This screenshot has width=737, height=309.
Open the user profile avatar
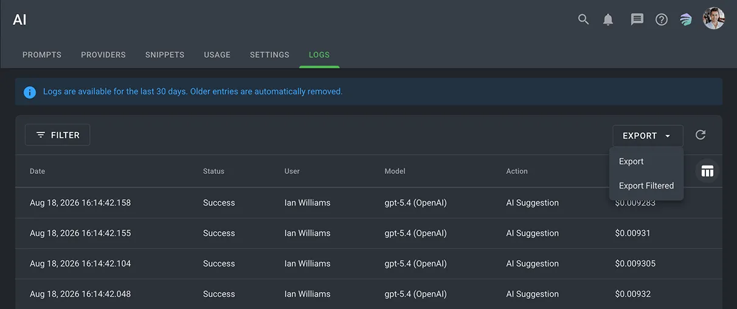click(714, 19)
